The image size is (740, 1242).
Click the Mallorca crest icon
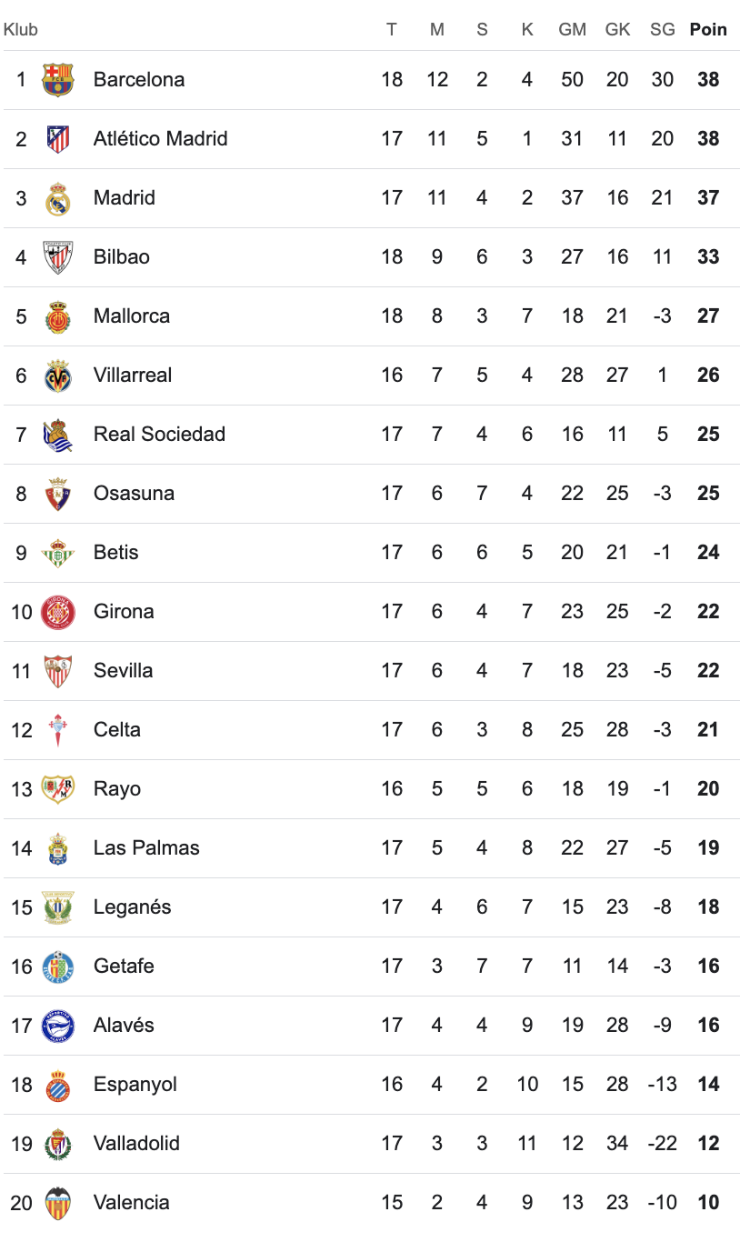point(57,316)
